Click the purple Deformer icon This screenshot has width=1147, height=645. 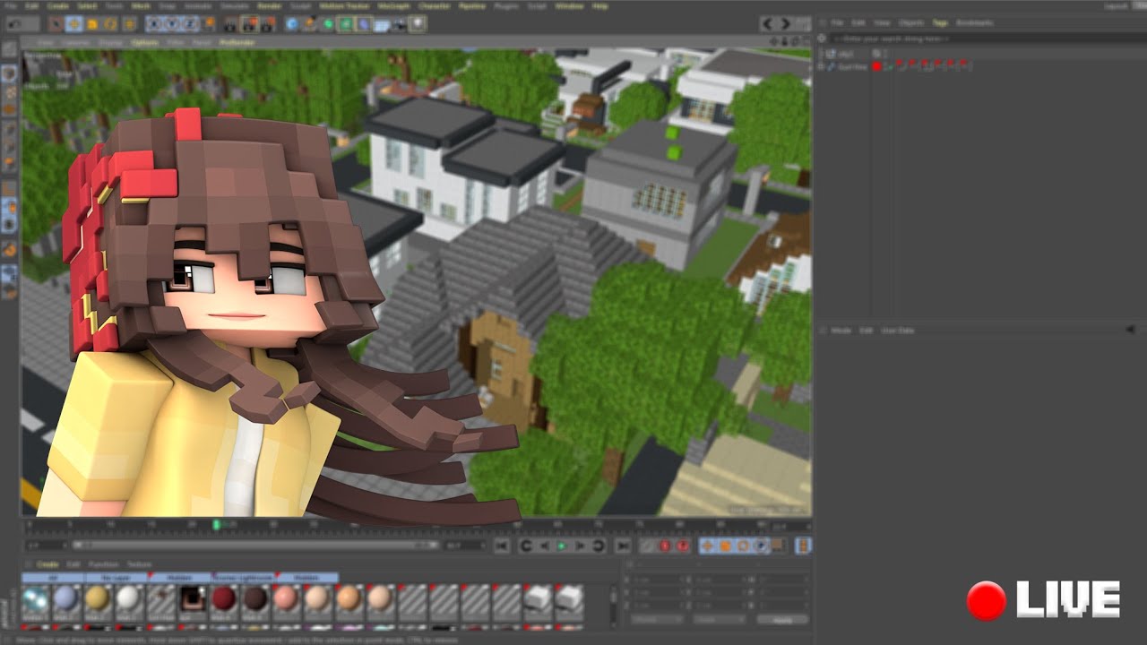(364, 24)
